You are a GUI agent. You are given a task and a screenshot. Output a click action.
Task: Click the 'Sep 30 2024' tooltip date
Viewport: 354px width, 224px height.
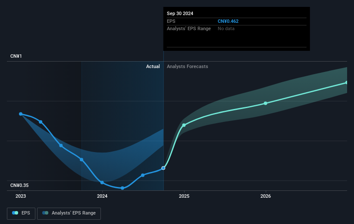(x=180, y=13)
